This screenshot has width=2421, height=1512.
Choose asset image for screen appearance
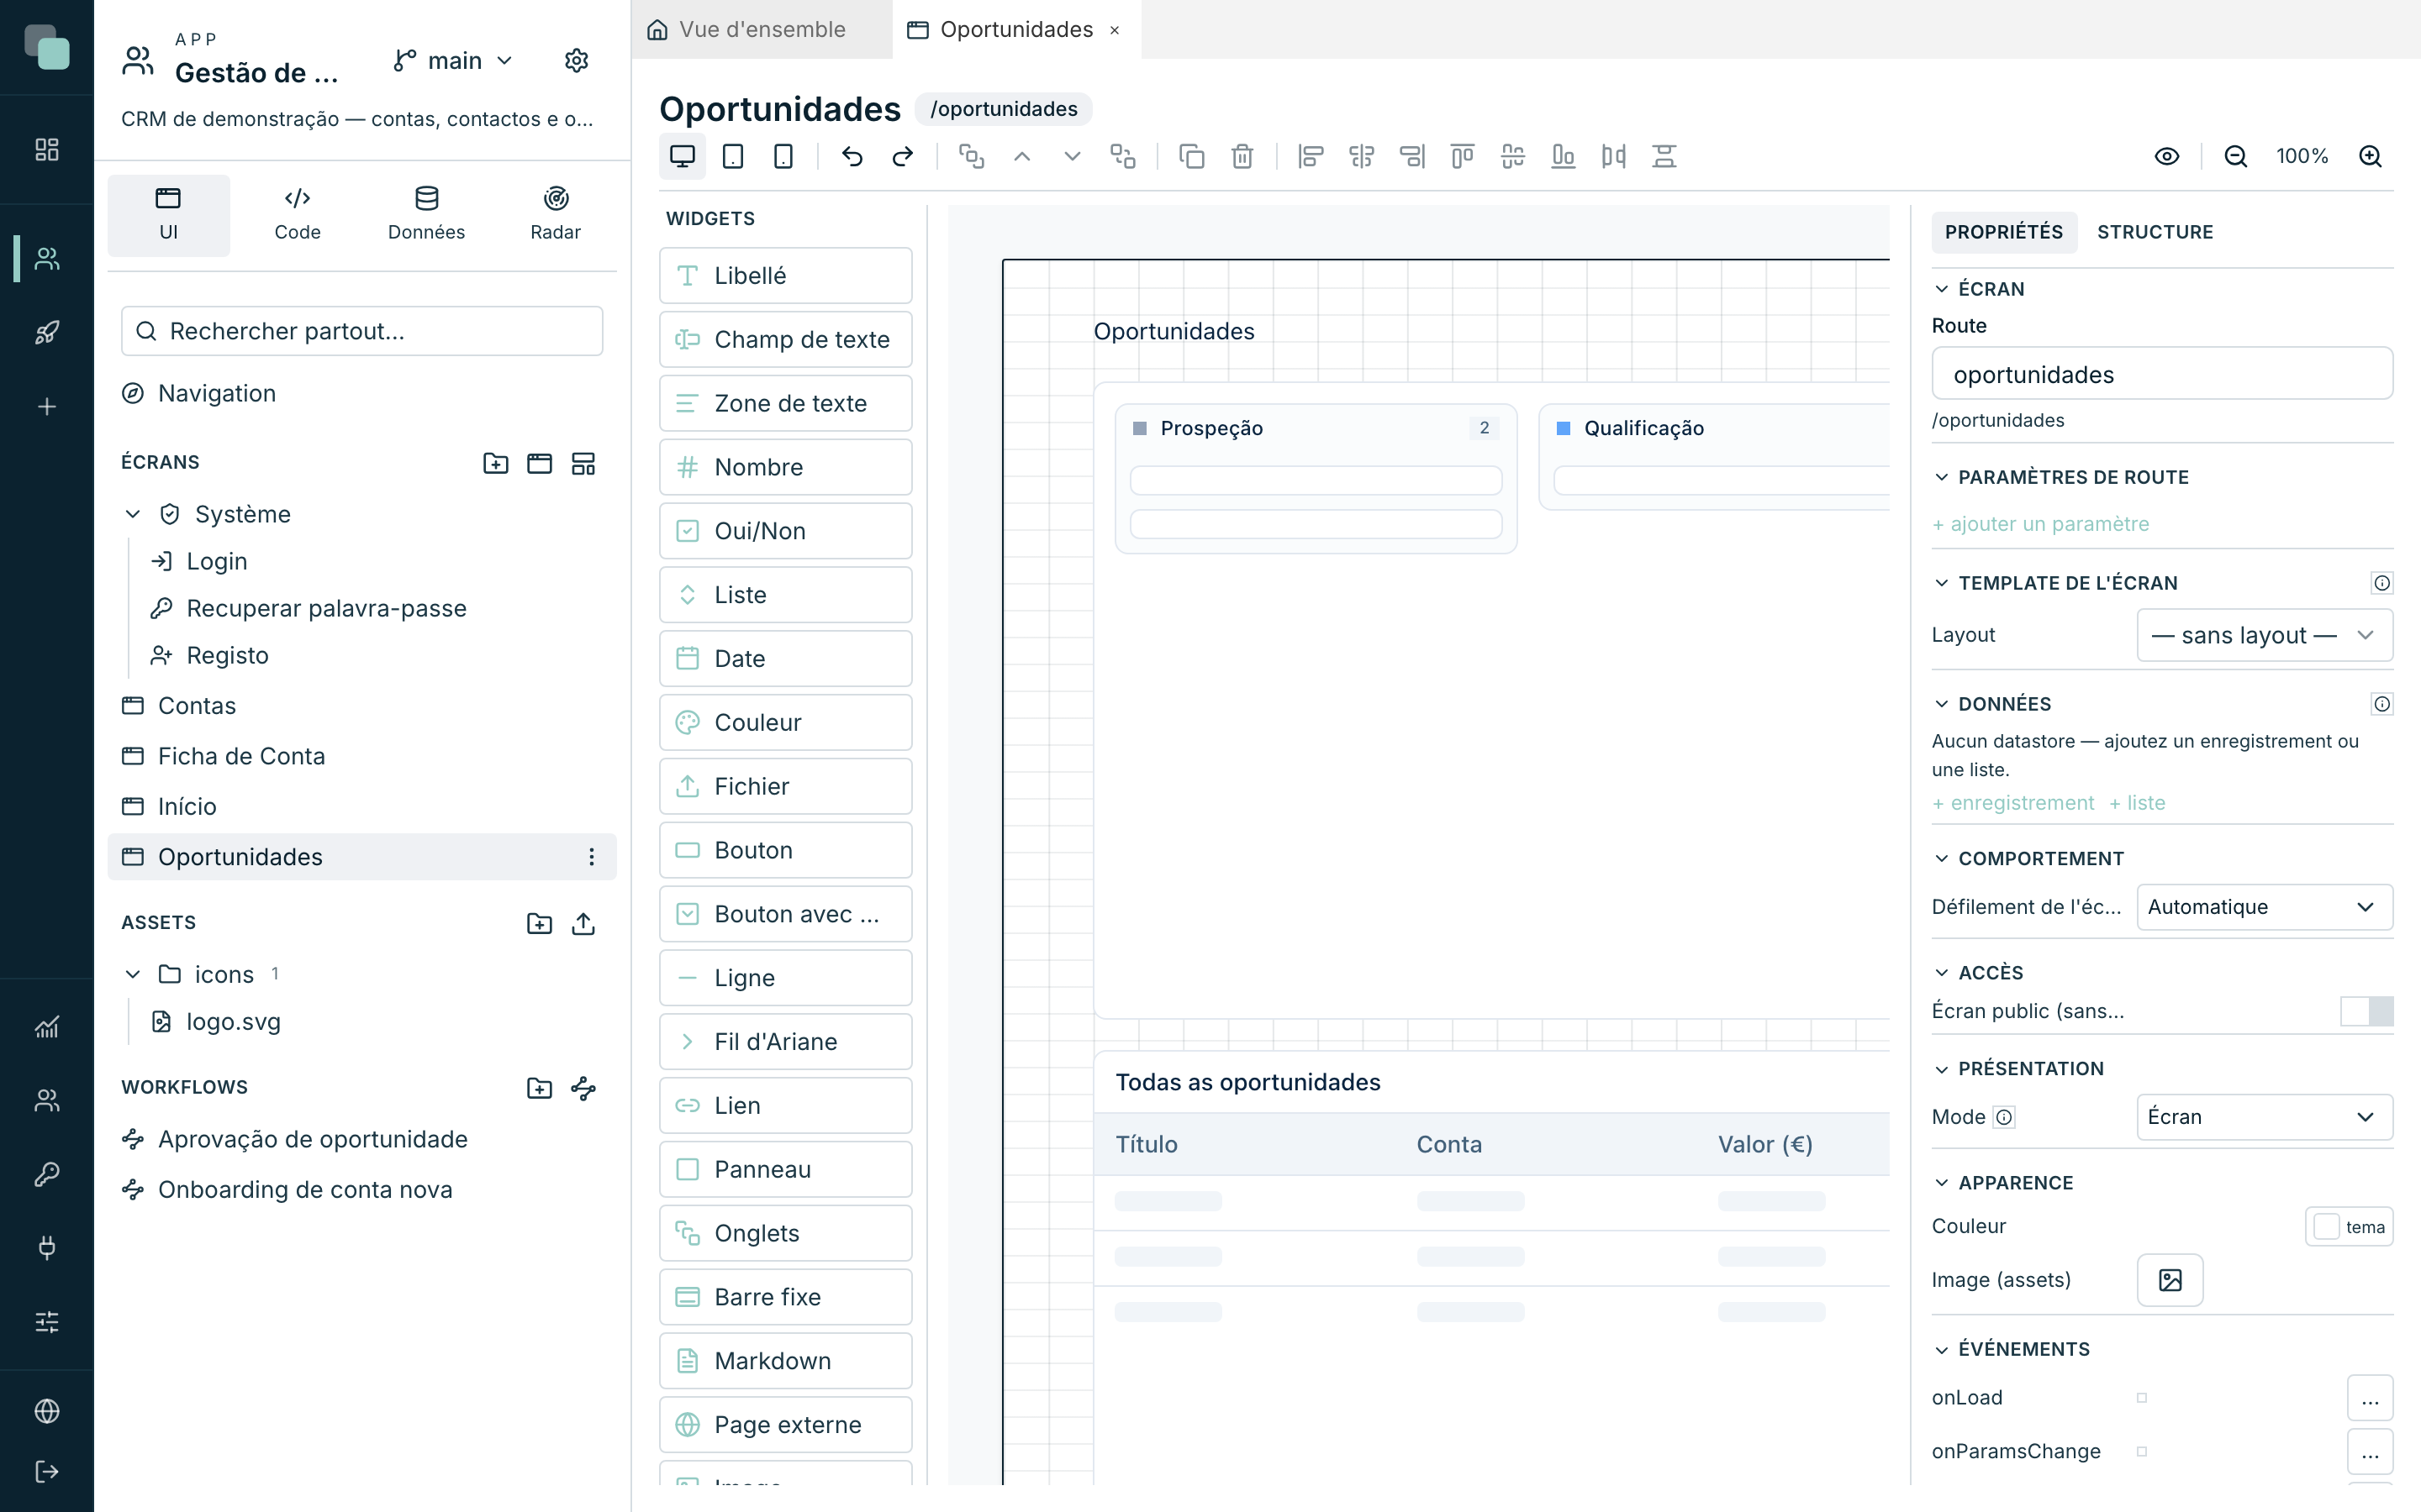tap(2170, 1280)
